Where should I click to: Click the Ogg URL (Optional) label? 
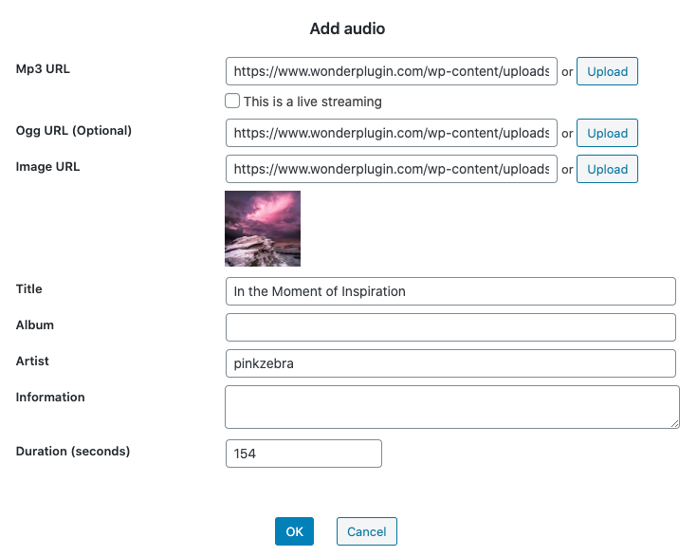pos(74,131)
